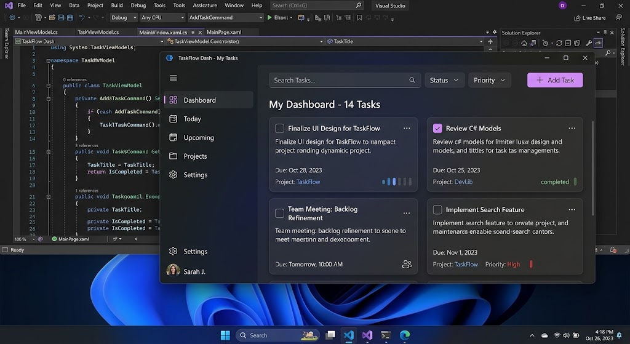Check the Team Meeting Backlog Refinement checkbox
The width and height of the screenshot is (630, 344).
point(279,214)
